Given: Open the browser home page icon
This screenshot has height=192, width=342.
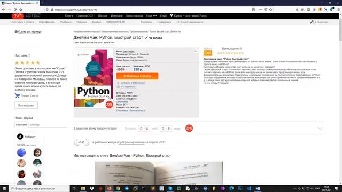Looking at the screenshot, I should pyautogui.click(x=21, y=10).
